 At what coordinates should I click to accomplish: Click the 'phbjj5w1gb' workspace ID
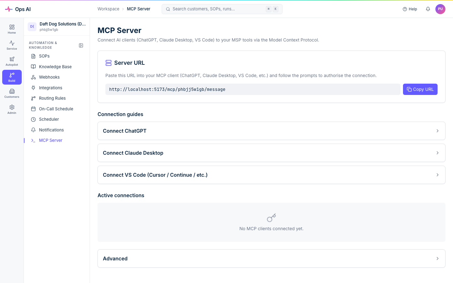tap(49, 30)
